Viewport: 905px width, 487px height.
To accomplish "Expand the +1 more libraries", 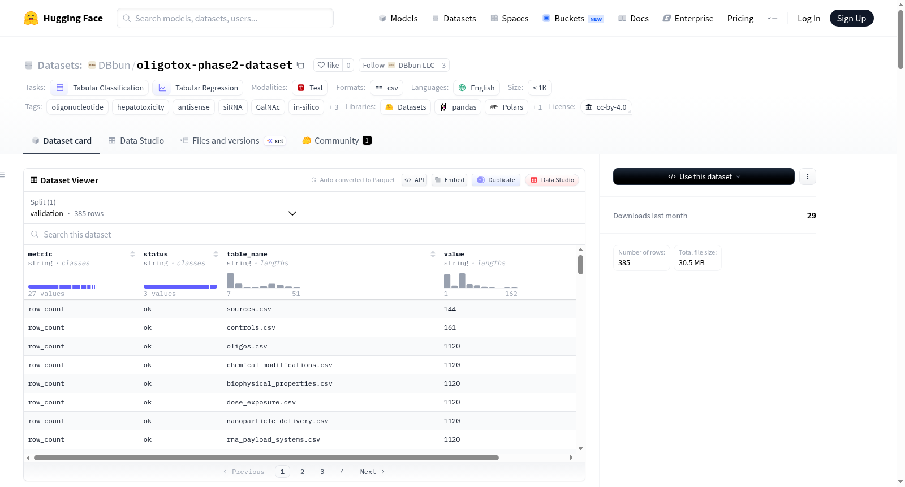I will (537, 107).
